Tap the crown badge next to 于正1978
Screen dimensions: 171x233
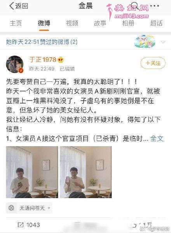point(61,60)
